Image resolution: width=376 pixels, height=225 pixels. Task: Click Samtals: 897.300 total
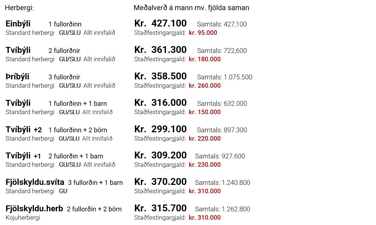(222, 130)
